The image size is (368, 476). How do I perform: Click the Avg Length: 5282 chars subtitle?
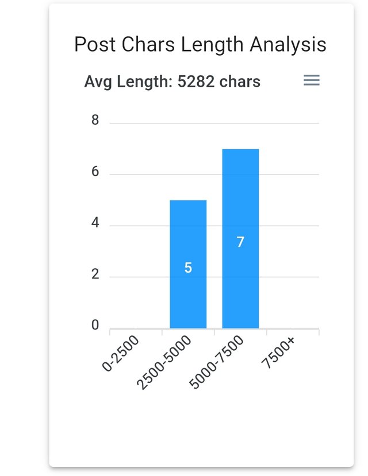tap(172, 82)
